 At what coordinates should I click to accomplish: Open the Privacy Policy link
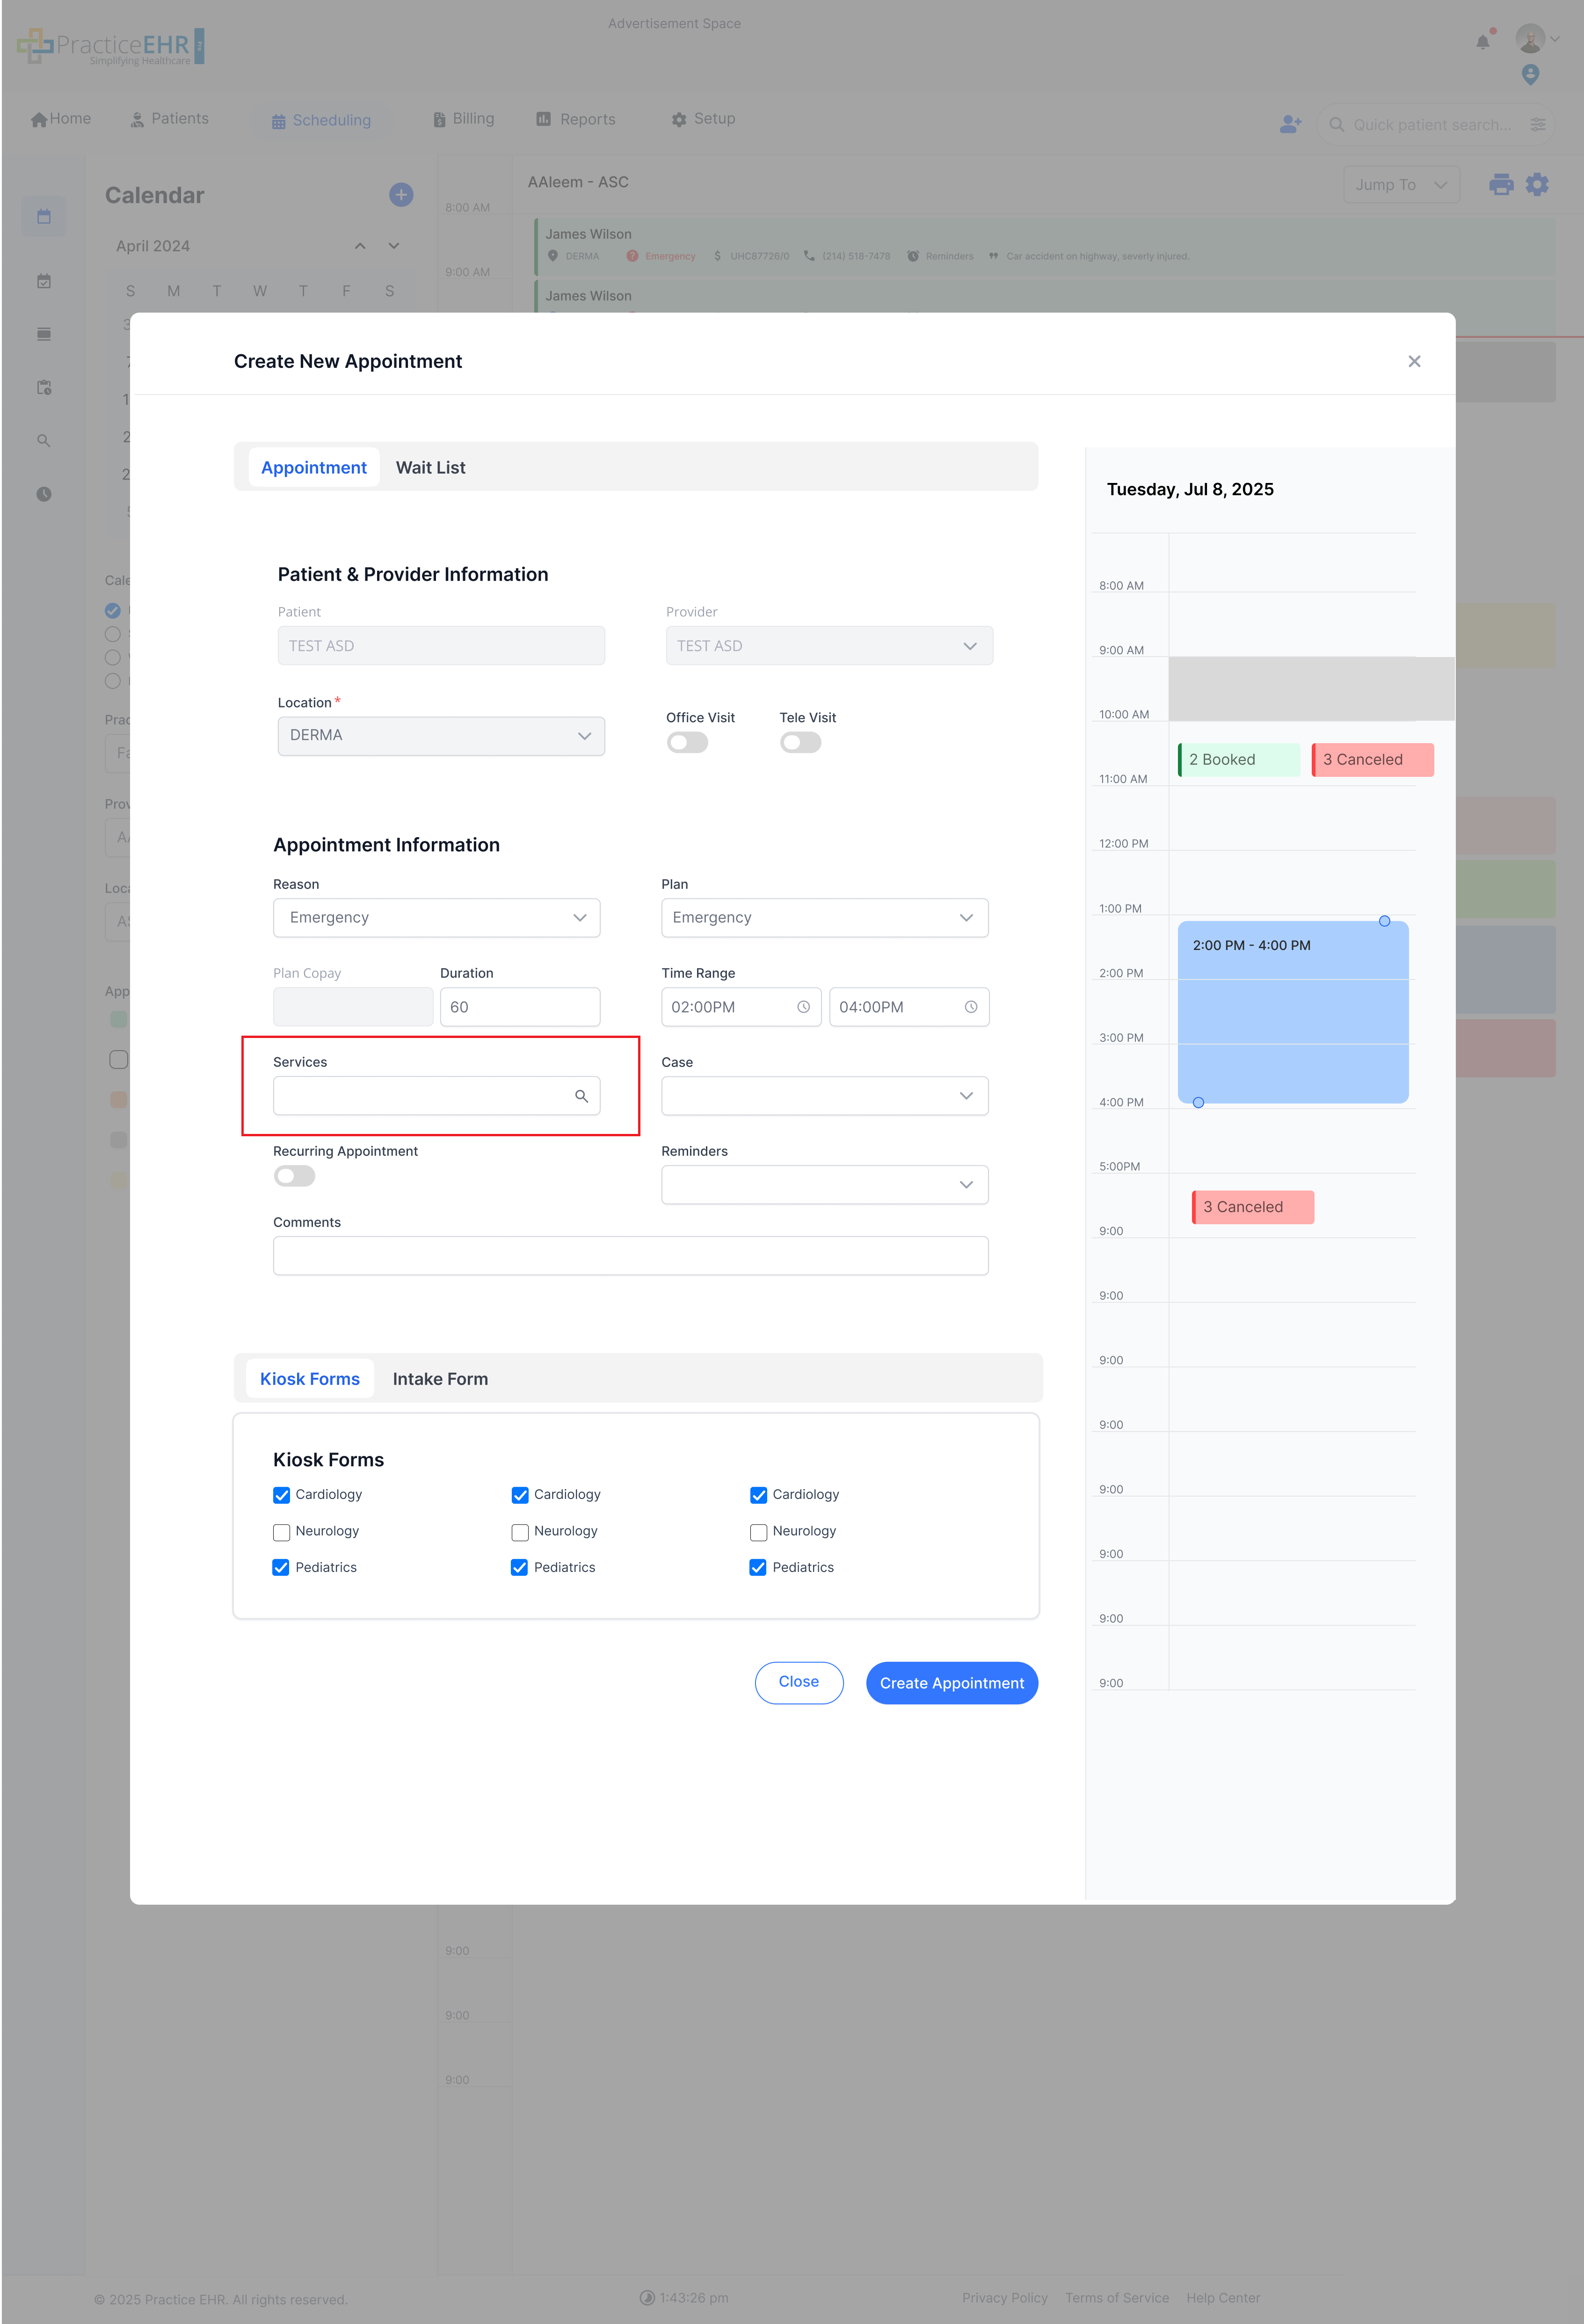[x=1004, y=2297]
